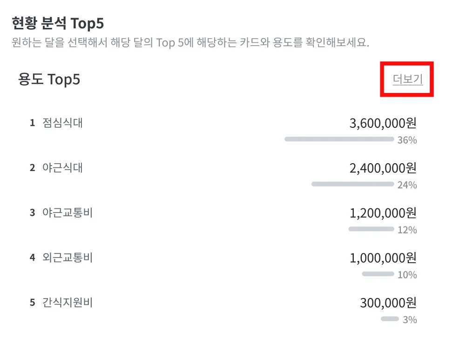Click the 현황 분석 Top5 title

(58, 23)
